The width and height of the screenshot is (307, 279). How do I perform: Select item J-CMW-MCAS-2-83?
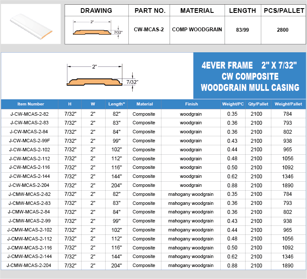pyautogui.click(x=30, y=203)
